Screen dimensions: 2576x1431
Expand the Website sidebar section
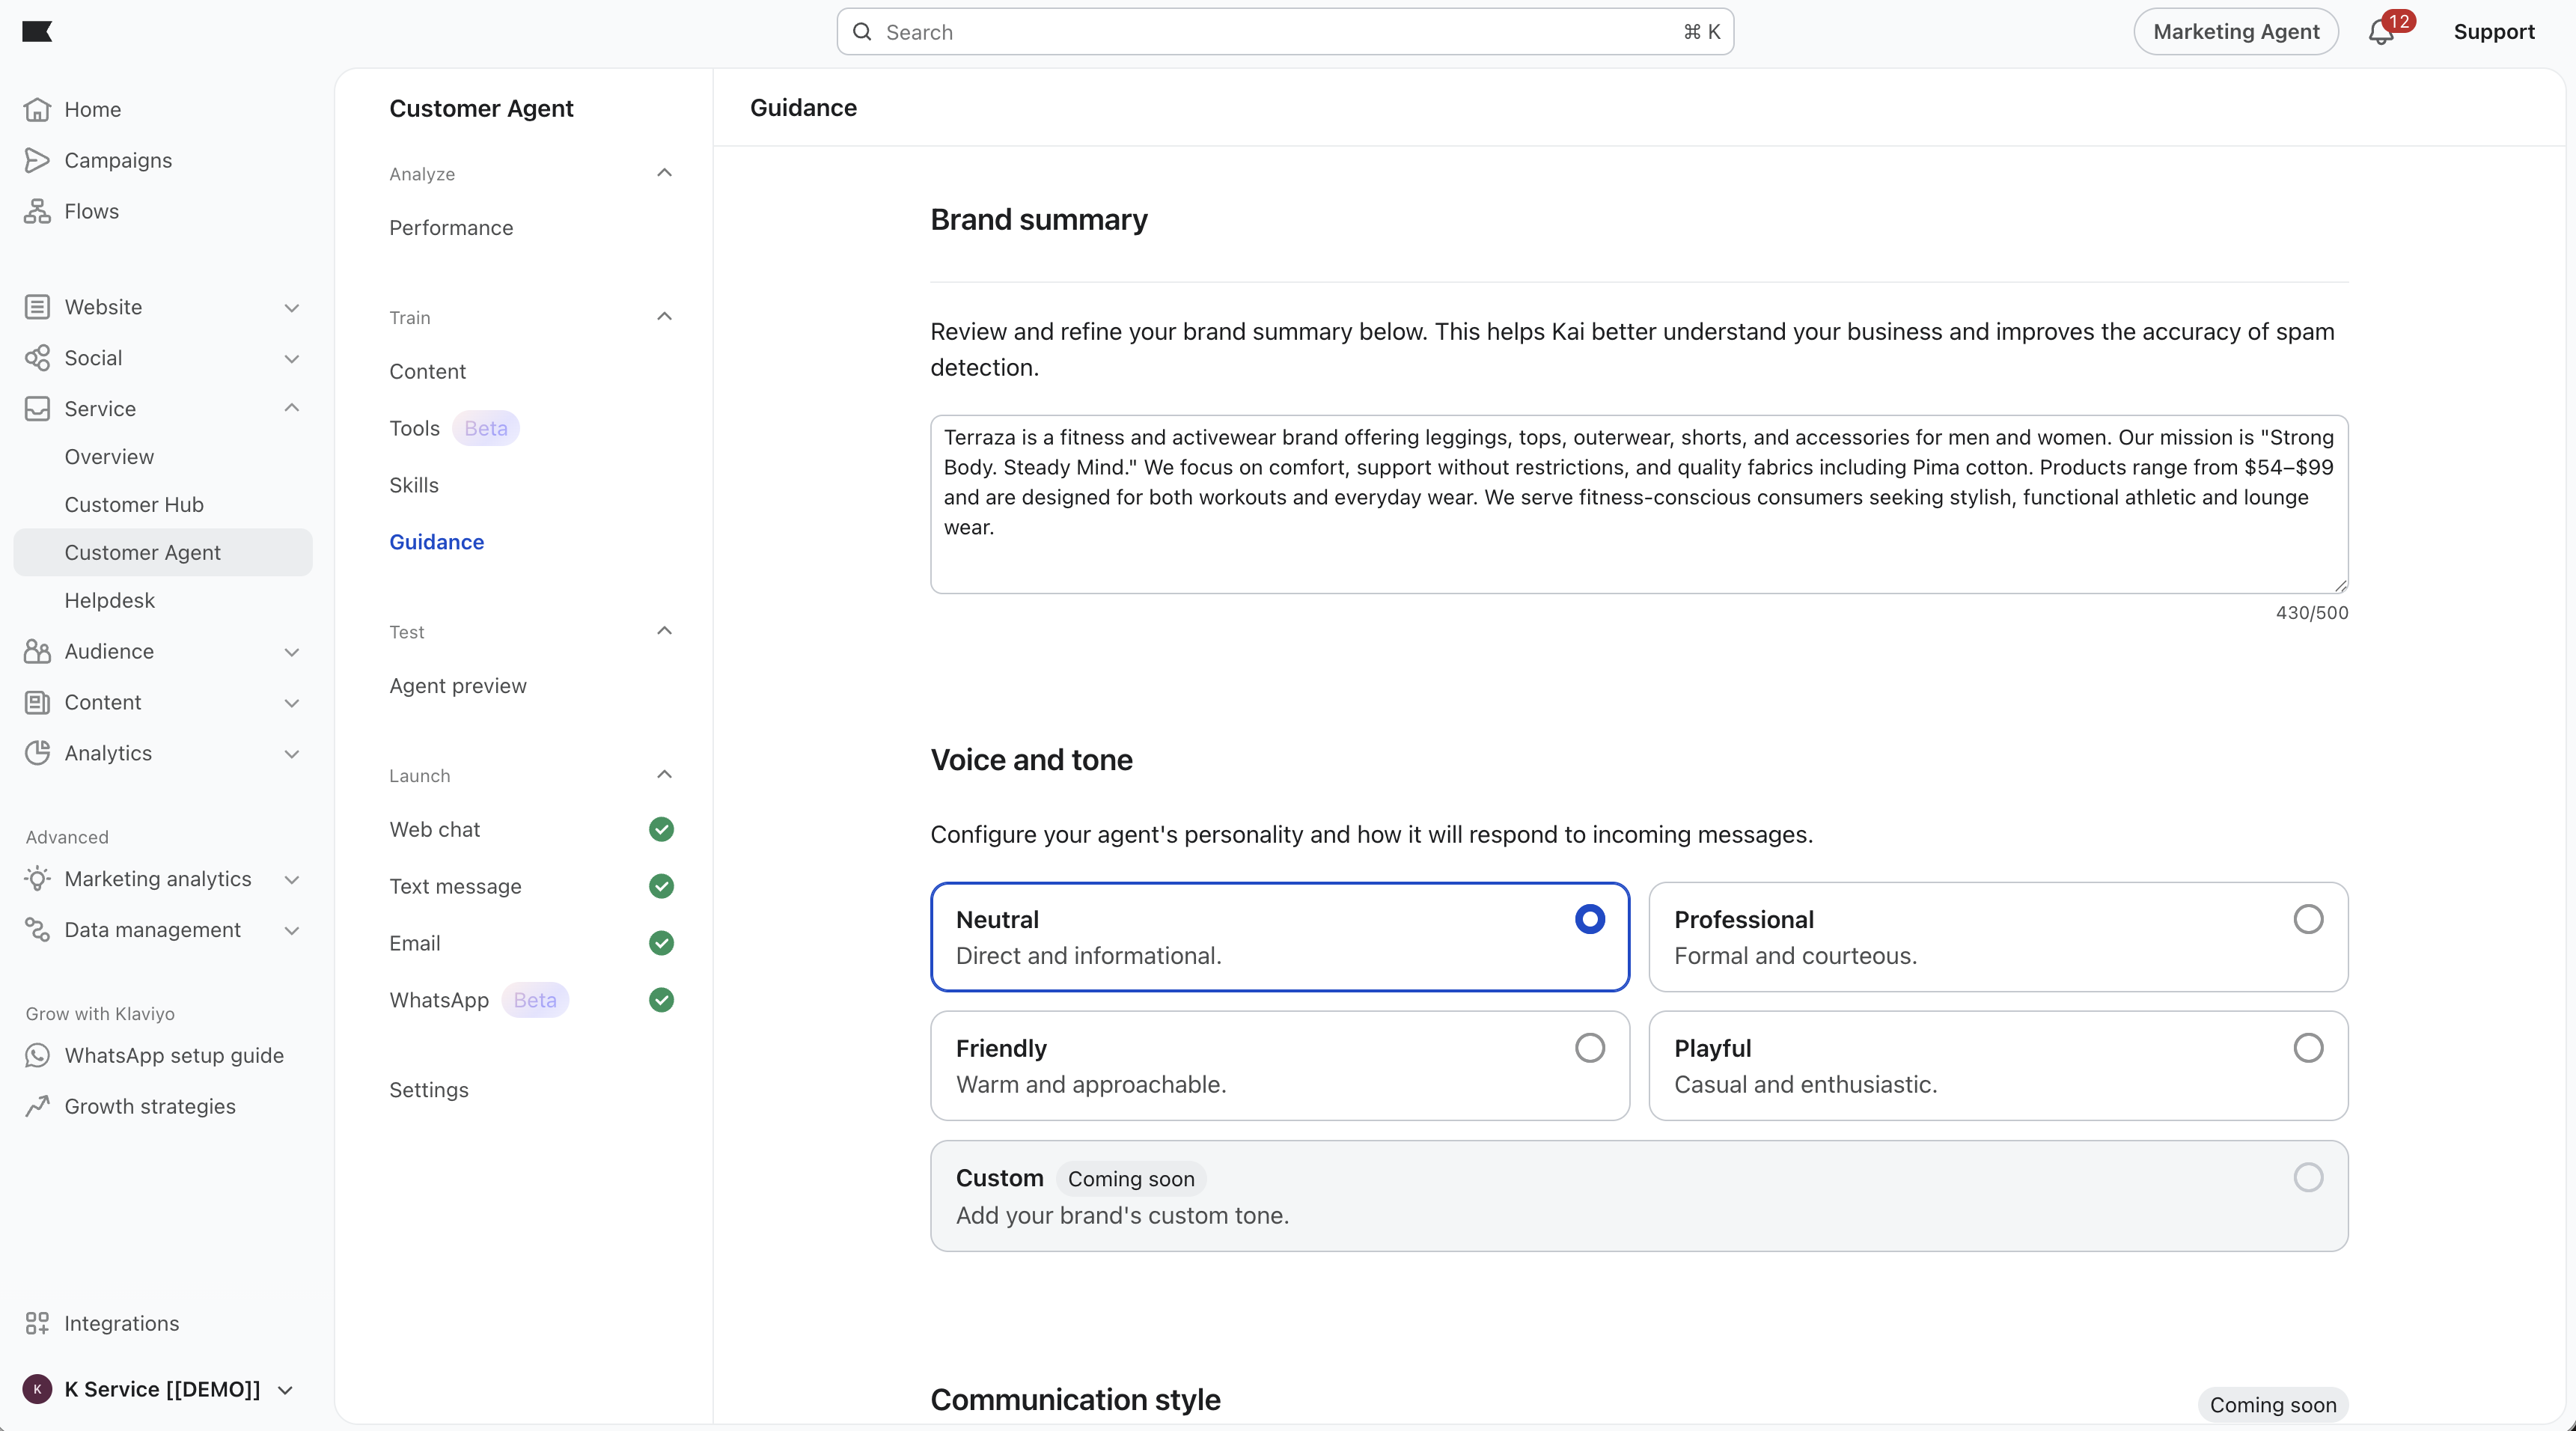coord(291,307)
